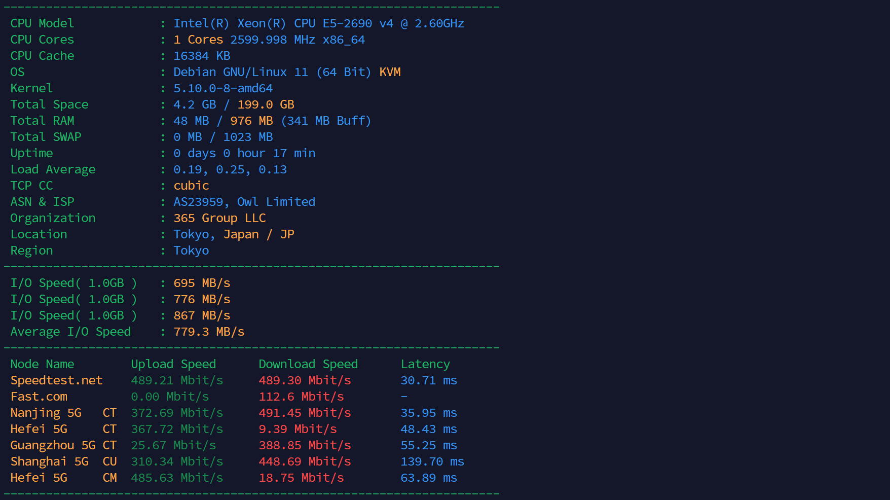Click the KVM virtualization label
The height and width of the screenshot is (500, 890).
tap(390, 72)
